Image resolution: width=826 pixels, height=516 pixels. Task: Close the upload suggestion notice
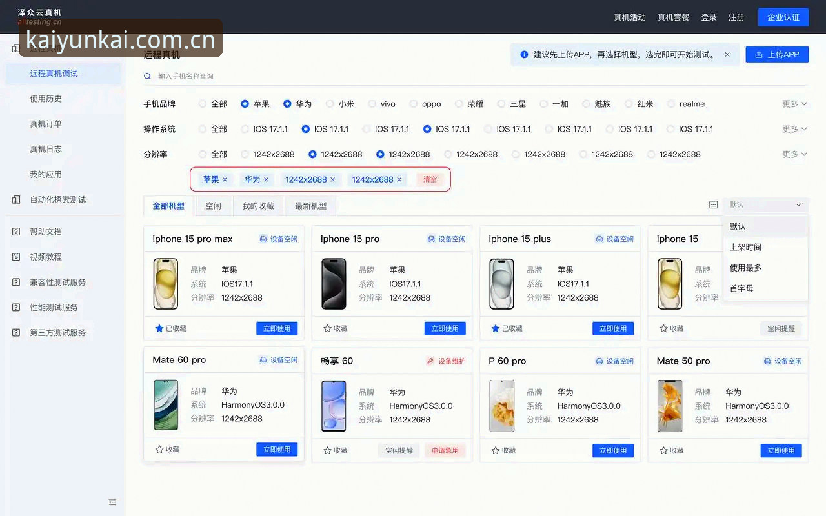point(727,55)
